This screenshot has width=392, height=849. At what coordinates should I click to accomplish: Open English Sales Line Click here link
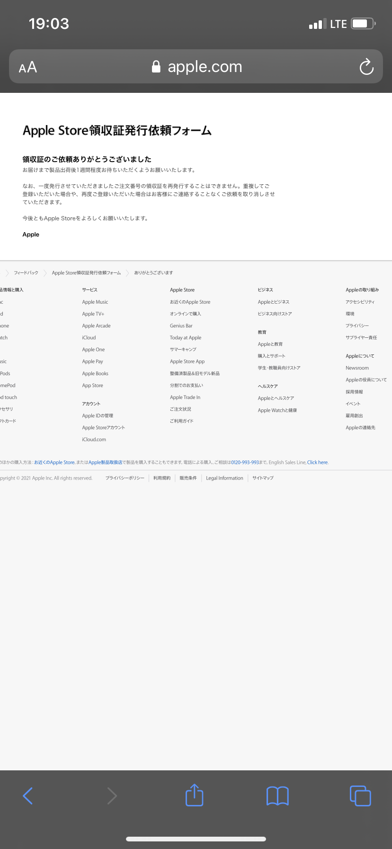tap(317, 462)
